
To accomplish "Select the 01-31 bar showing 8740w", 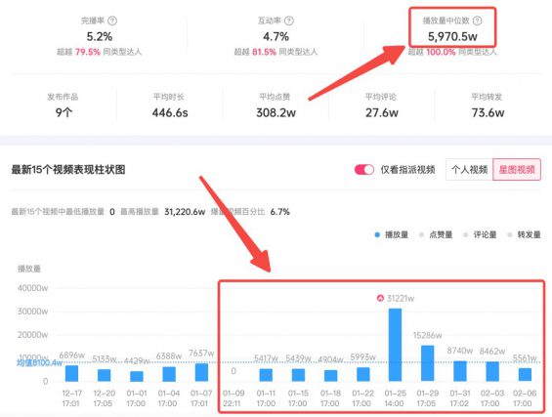I will click(x=460, y=371).
